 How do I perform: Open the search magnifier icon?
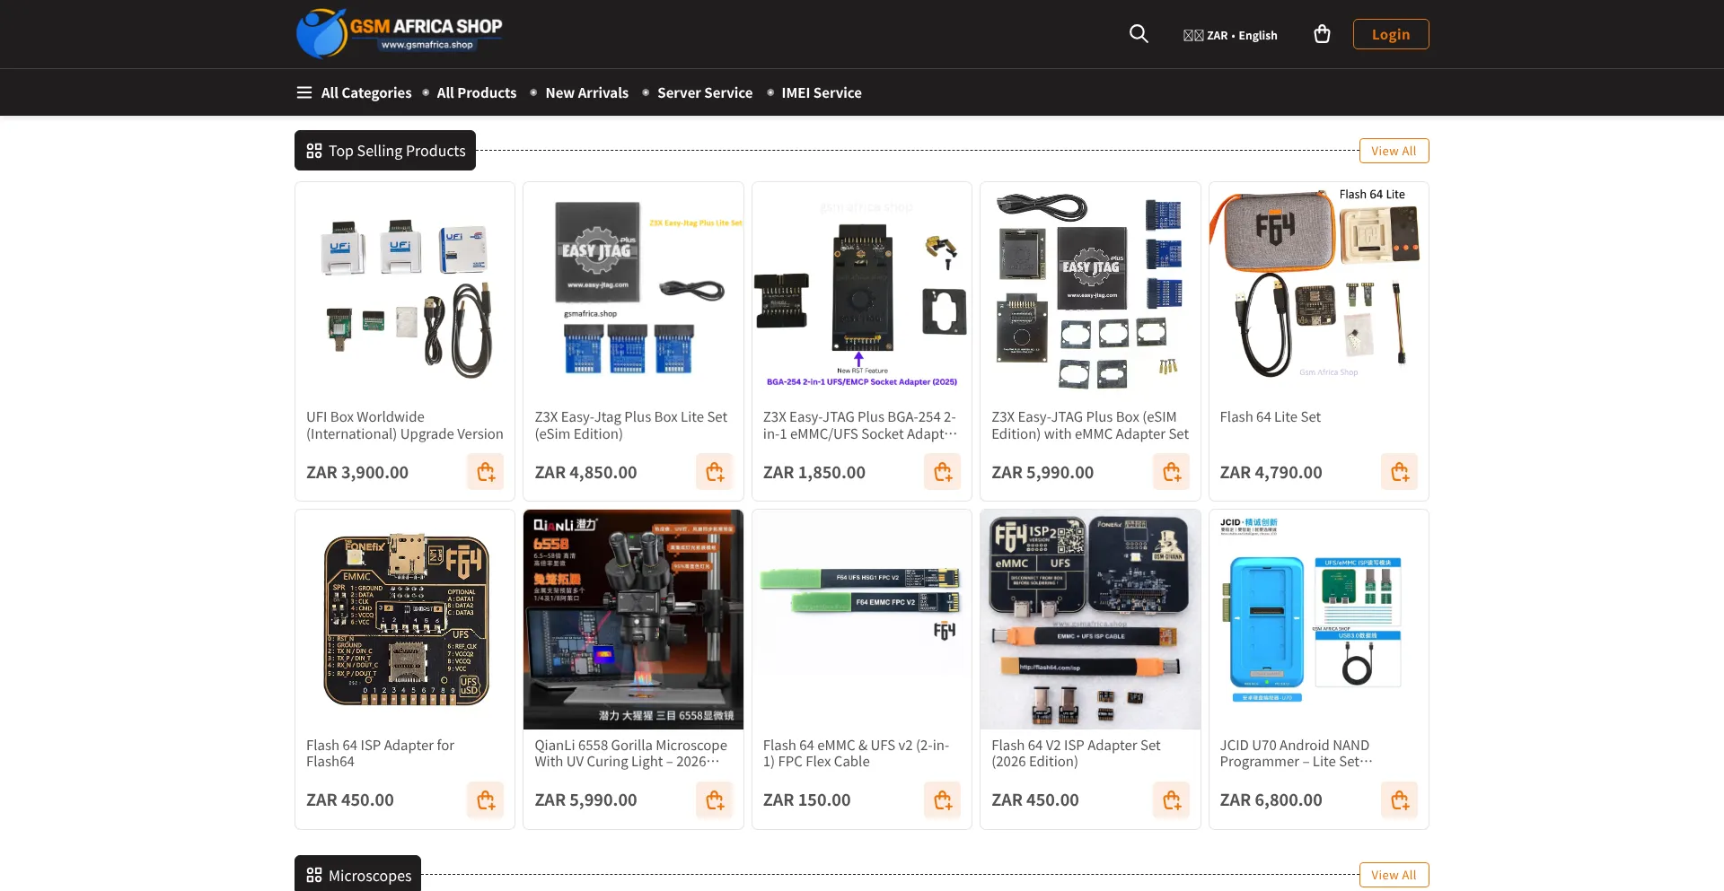[x=1139, y=34]
